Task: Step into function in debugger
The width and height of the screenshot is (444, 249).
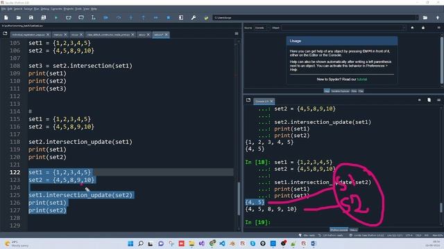Action: pos(131,17)
